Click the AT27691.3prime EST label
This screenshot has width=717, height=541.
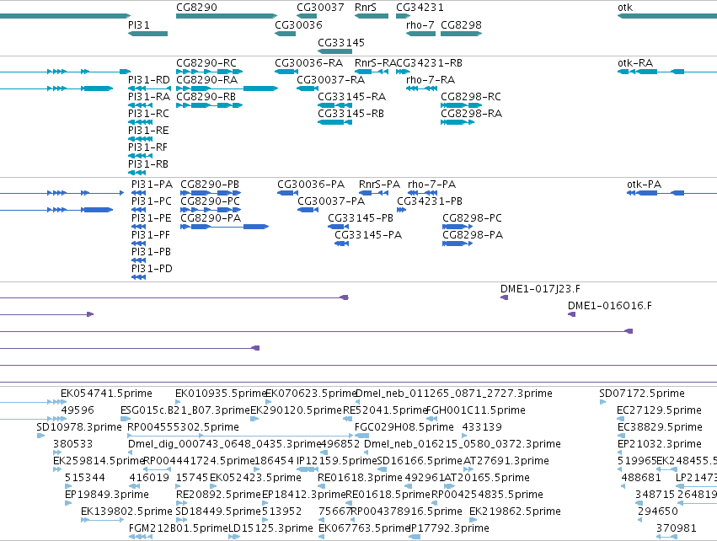[x=506, y=461]
